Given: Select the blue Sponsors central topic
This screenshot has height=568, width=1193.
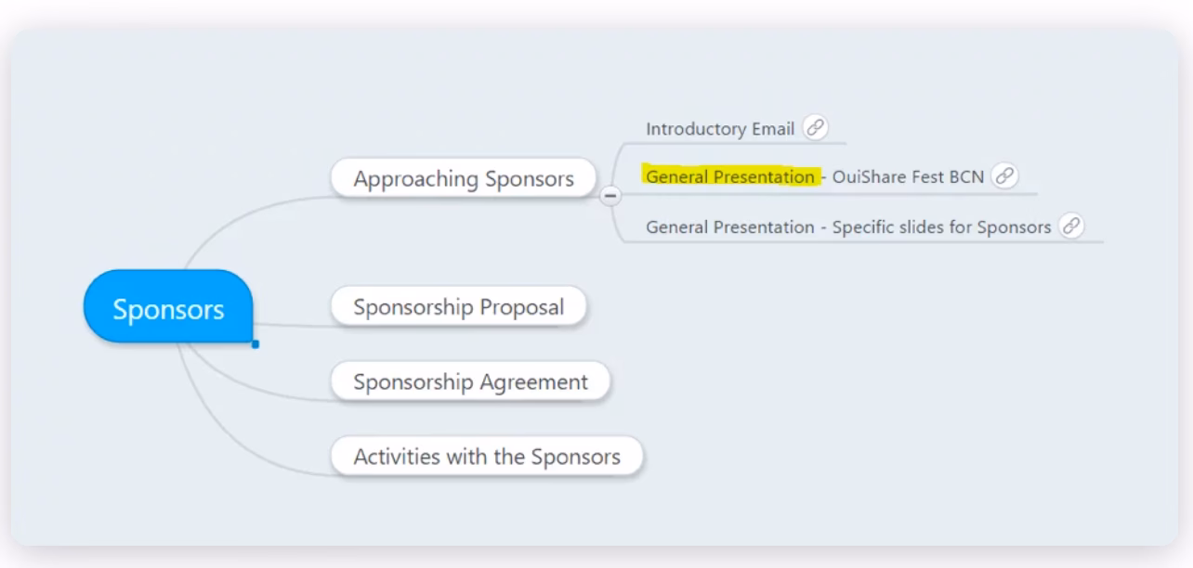Looking at the screenshot, I should 168,308.
